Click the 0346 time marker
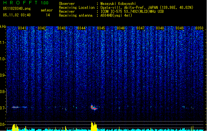The image size is (207, 131). pyautogui.click(x=121, y=28)
